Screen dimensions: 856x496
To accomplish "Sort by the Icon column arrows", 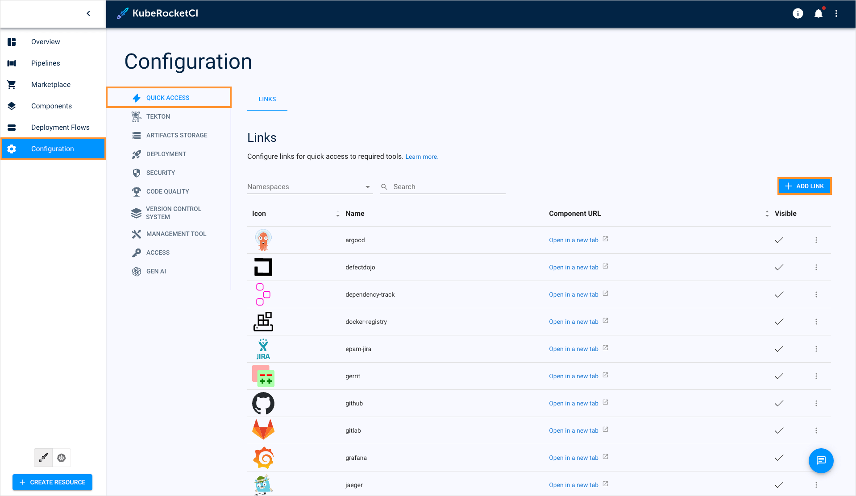I will click(x=337, y=214).
